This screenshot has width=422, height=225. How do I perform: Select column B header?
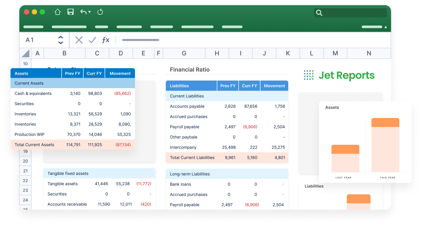click(64, 53)
